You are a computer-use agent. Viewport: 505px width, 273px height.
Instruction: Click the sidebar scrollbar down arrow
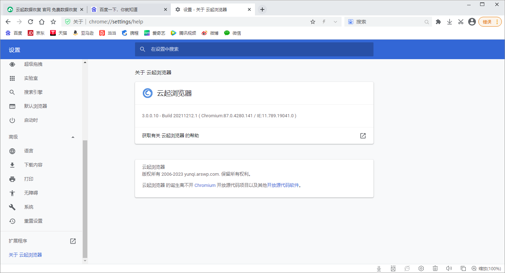pos(85,261)
